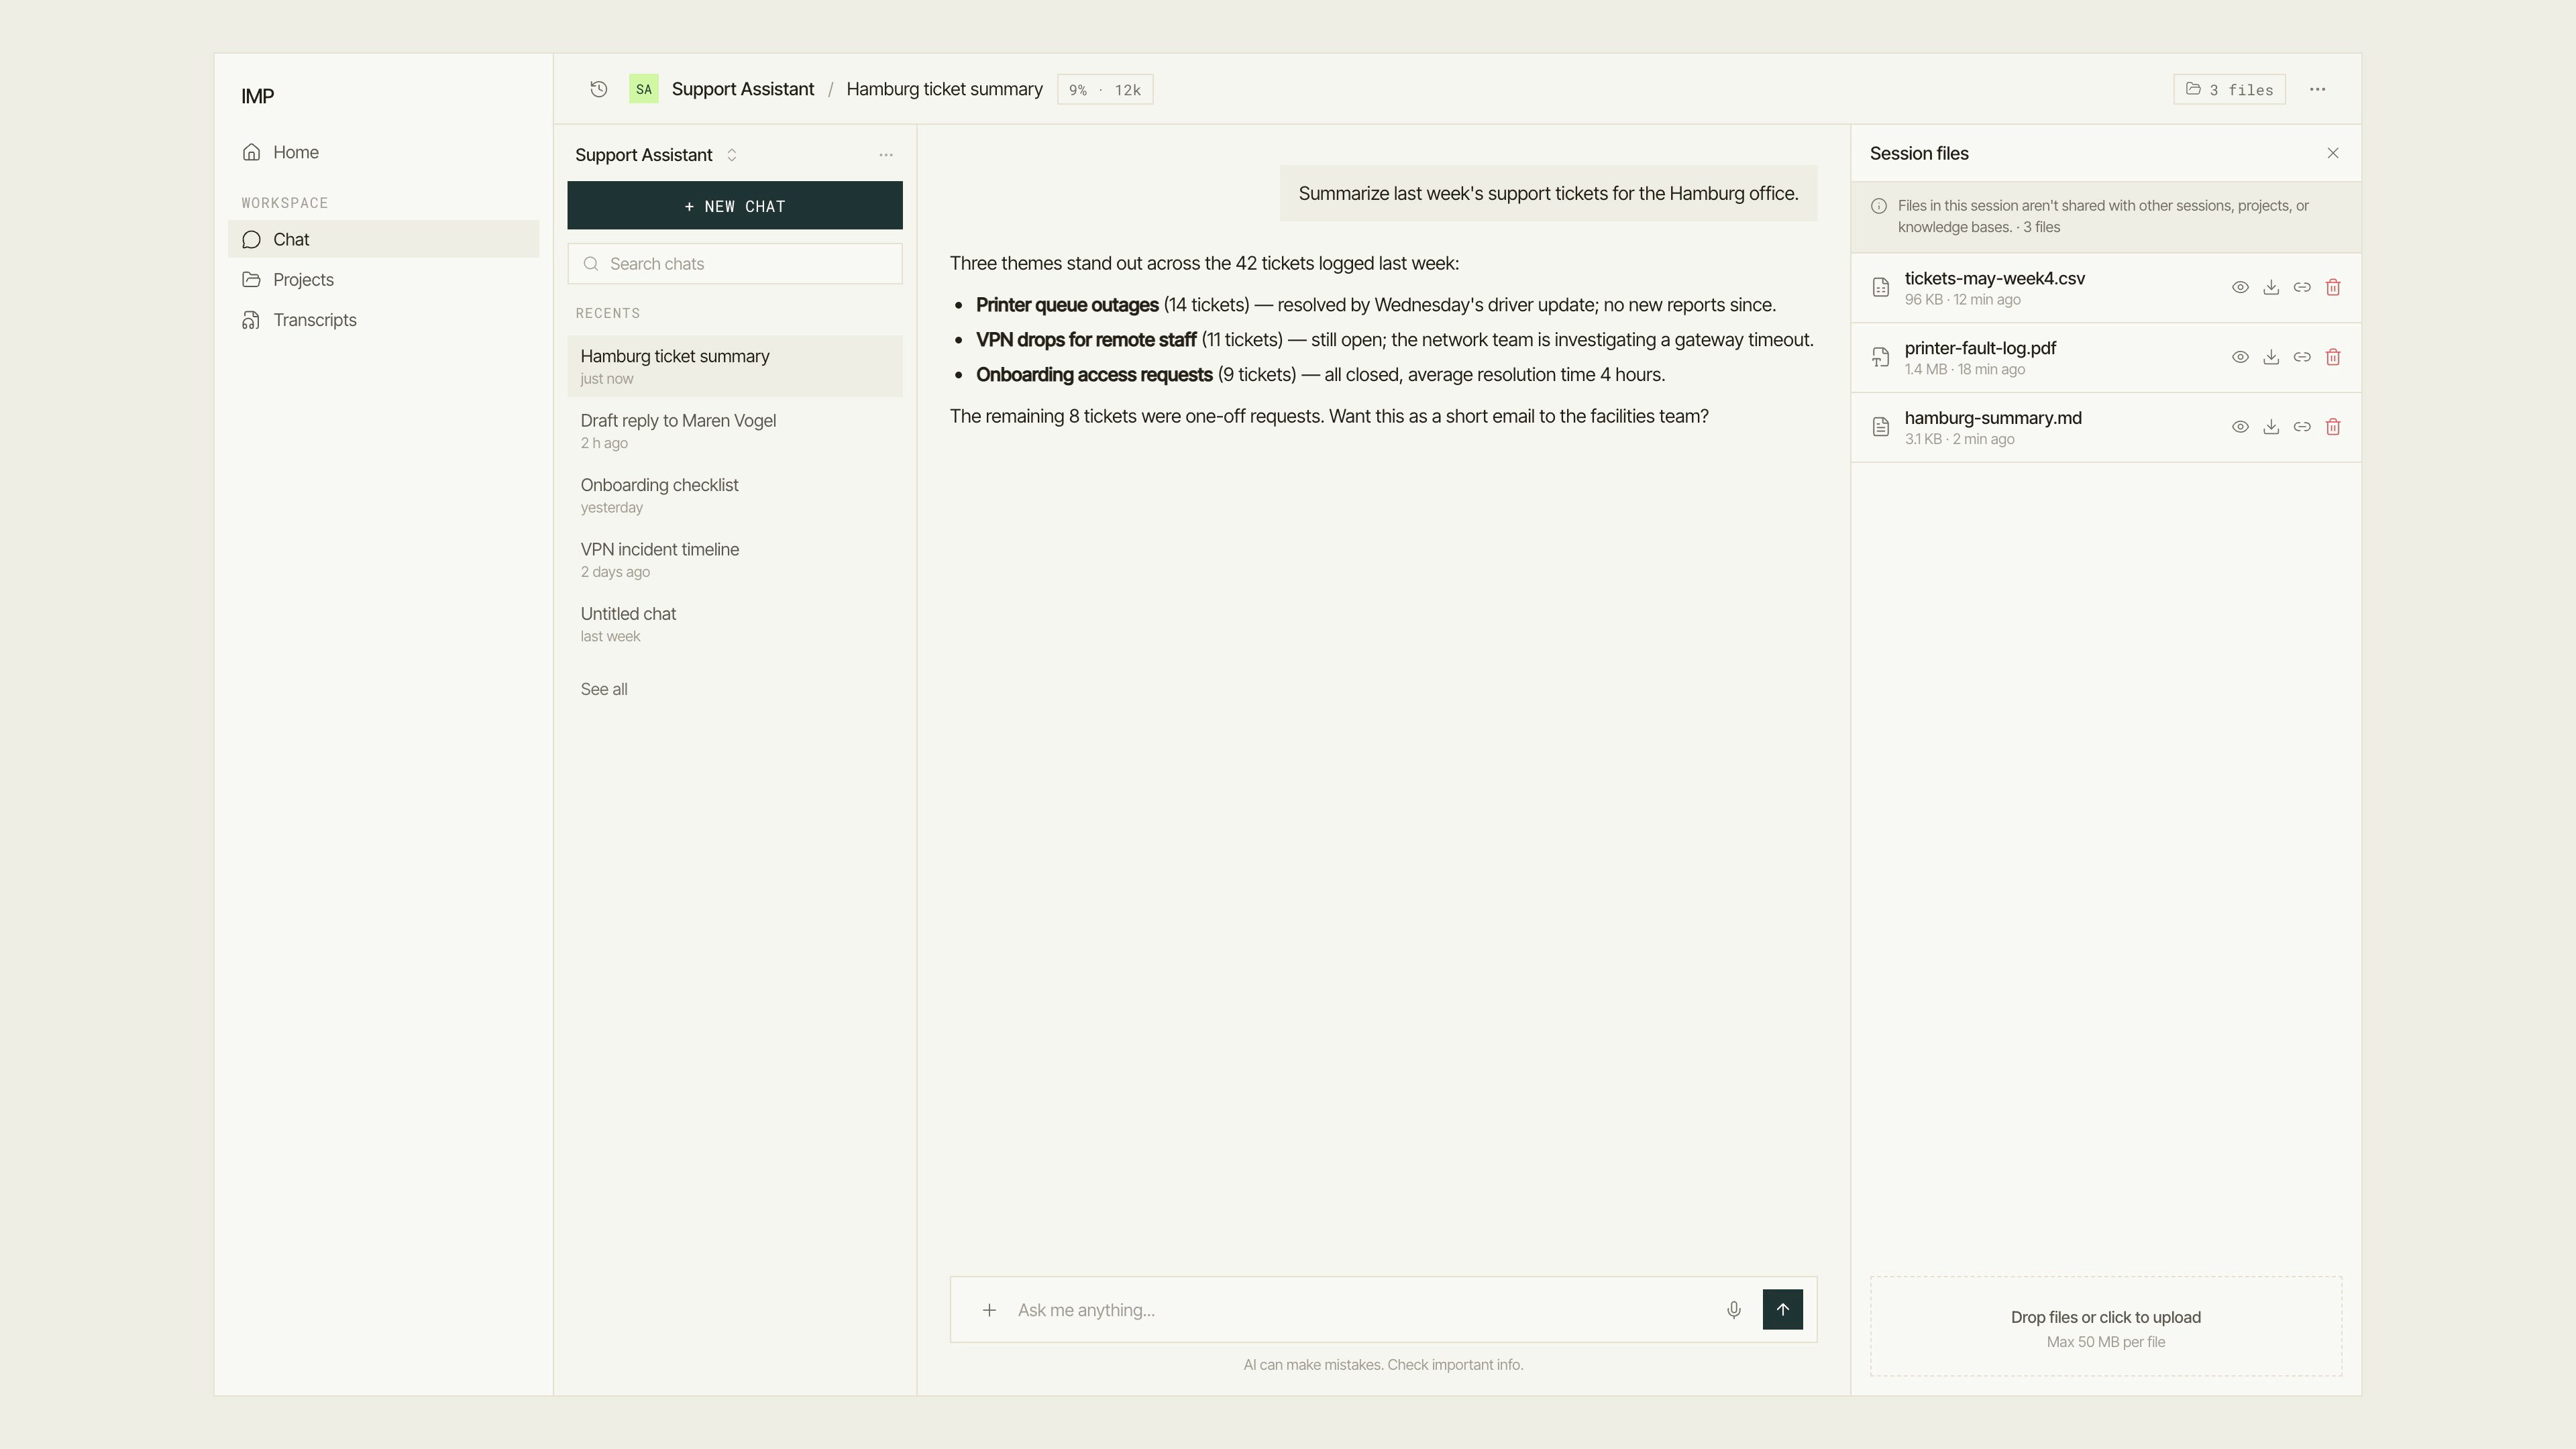2576x1449 pixels.
Task: Preview hamburg-summary.md with eye icon
Action: [x=2240, y=427]
